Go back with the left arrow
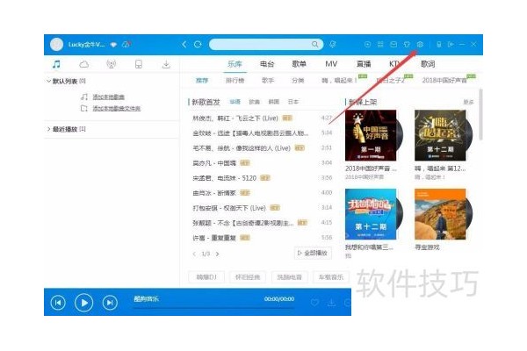Viewport: 527px width, 351px height. (184, 45)
